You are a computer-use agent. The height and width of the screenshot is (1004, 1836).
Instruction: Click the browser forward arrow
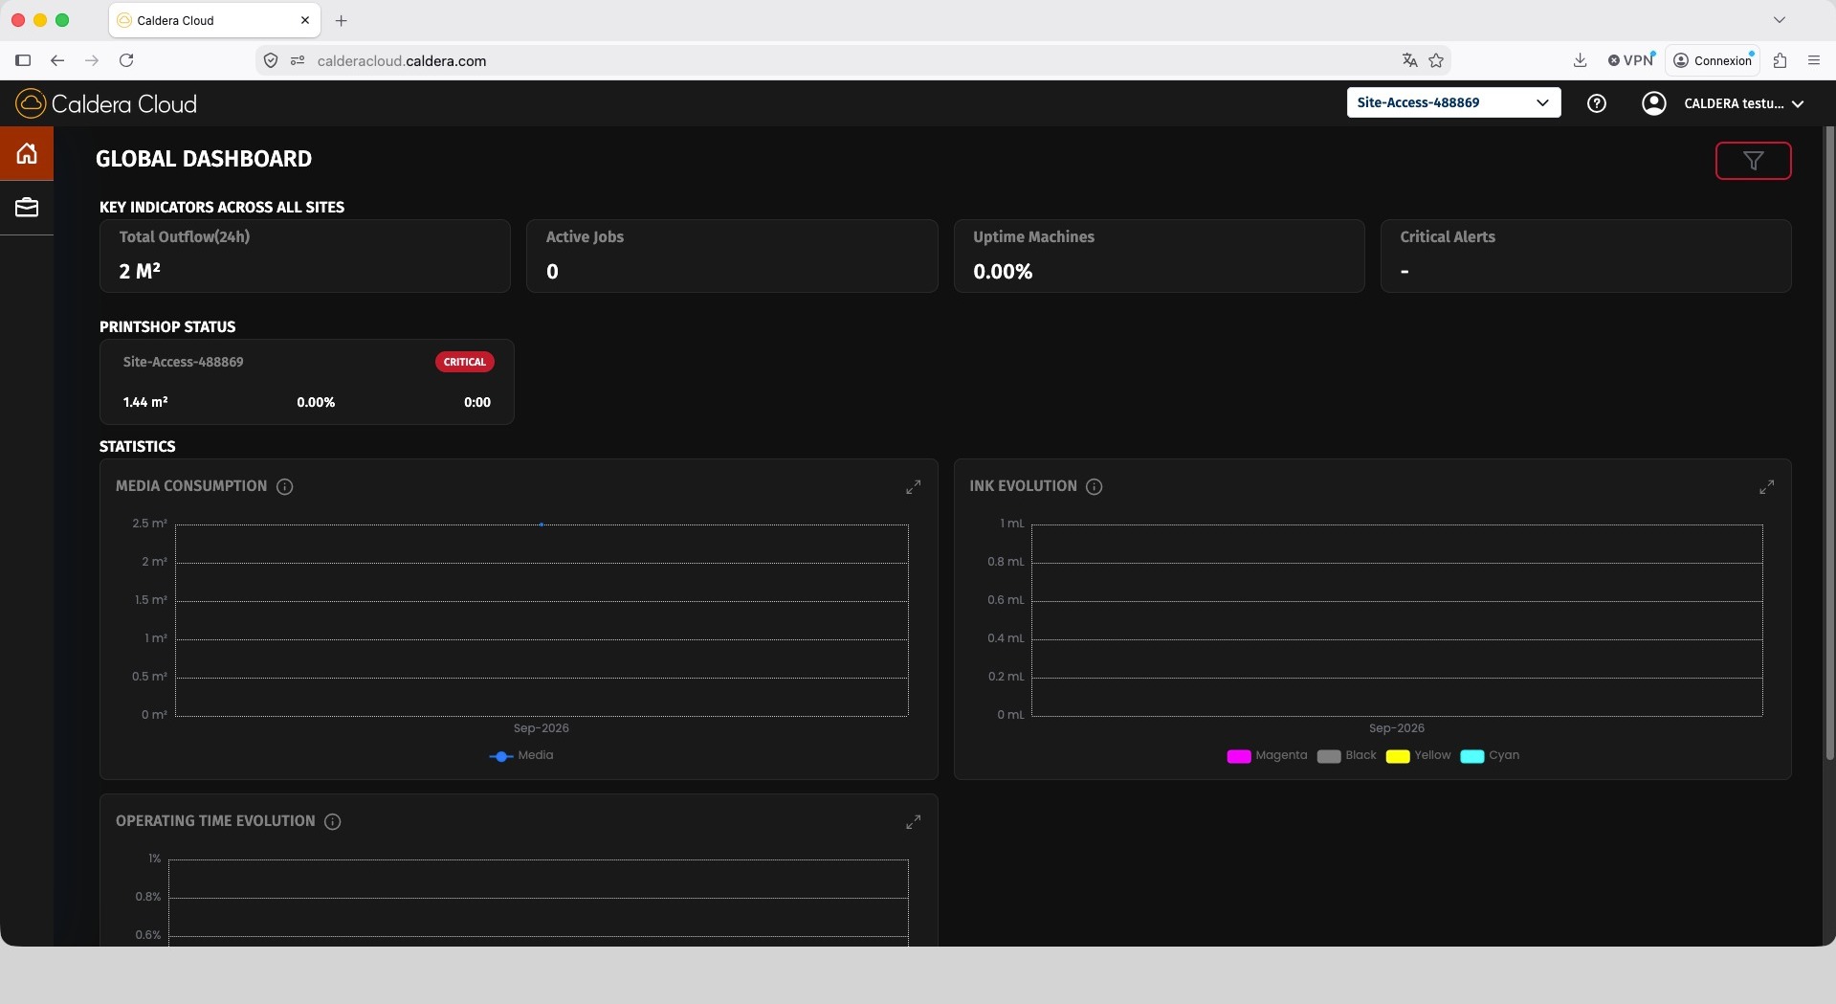[x=92, y=60]
